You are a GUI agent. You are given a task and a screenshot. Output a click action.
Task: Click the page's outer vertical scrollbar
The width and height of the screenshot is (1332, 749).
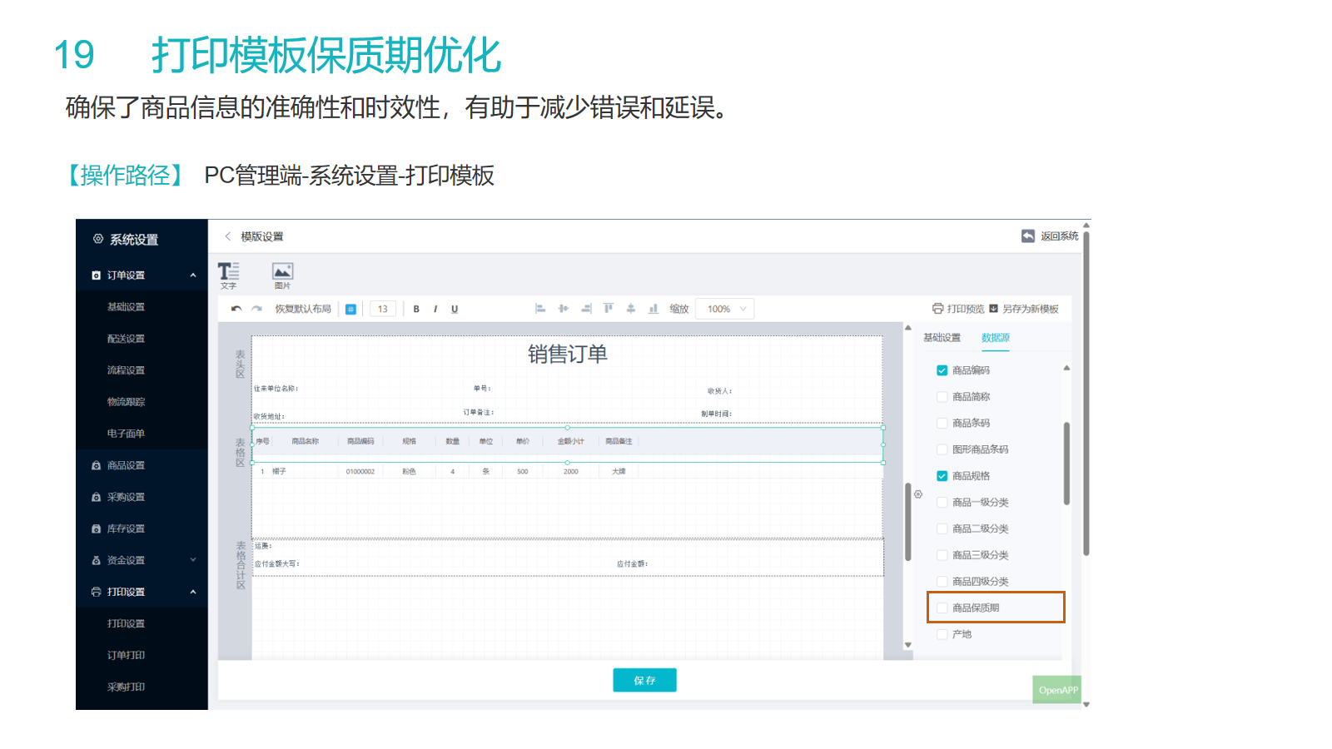[x=1086, y=394]
